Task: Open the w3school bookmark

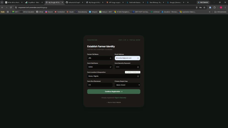Action: (155, 12)
